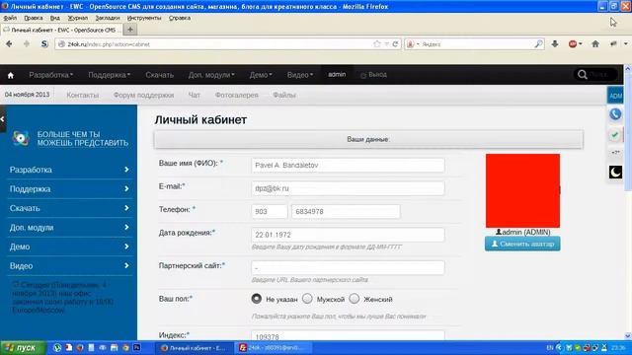Image resolution: width=632 pixels, height=355 pixels.
Task: Open the Закладки menu
Action: pos(108,18)
